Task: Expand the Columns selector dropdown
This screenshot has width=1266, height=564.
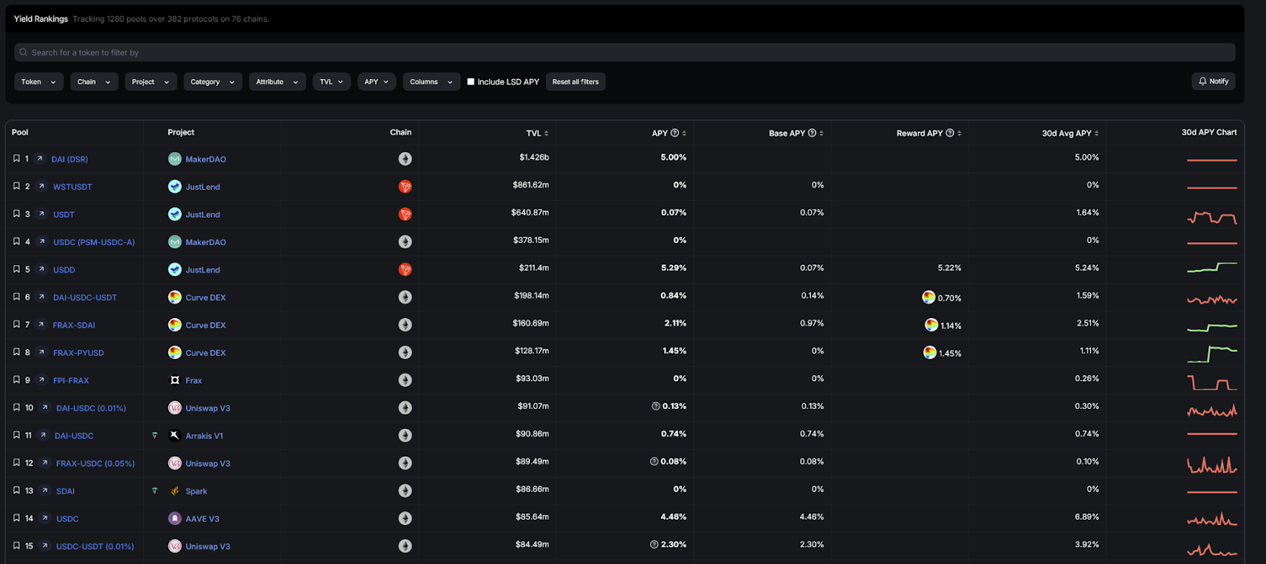Action: pos(431,81)
